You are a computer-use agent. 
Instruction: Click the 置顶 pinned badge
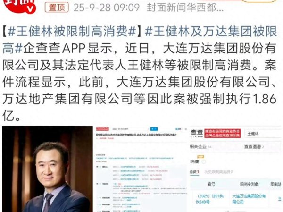coord(57,8)
